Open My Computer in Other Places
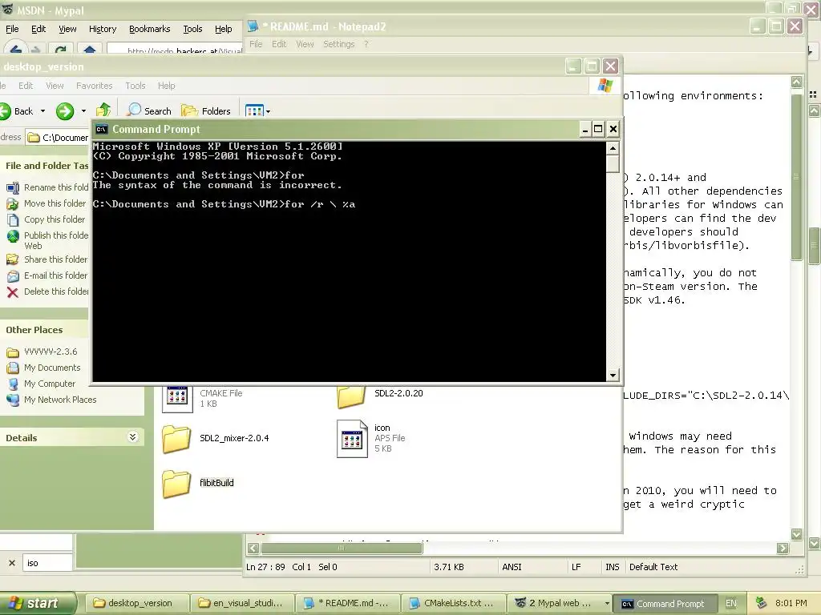Screen dimensions: 821x615 coord(50,384)
